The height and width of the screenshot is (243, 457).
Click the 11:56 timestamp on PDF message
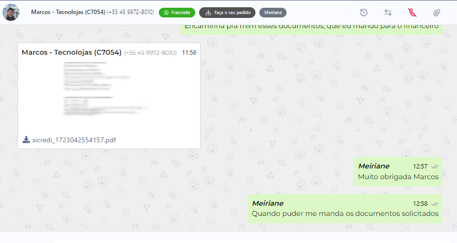click(189, 53)
